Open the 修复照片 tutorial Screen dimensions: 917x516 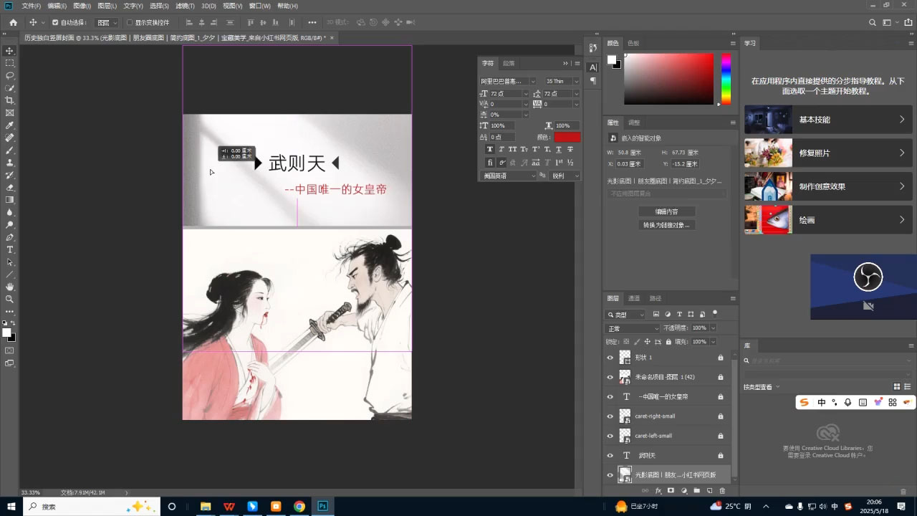pos(827,153)
